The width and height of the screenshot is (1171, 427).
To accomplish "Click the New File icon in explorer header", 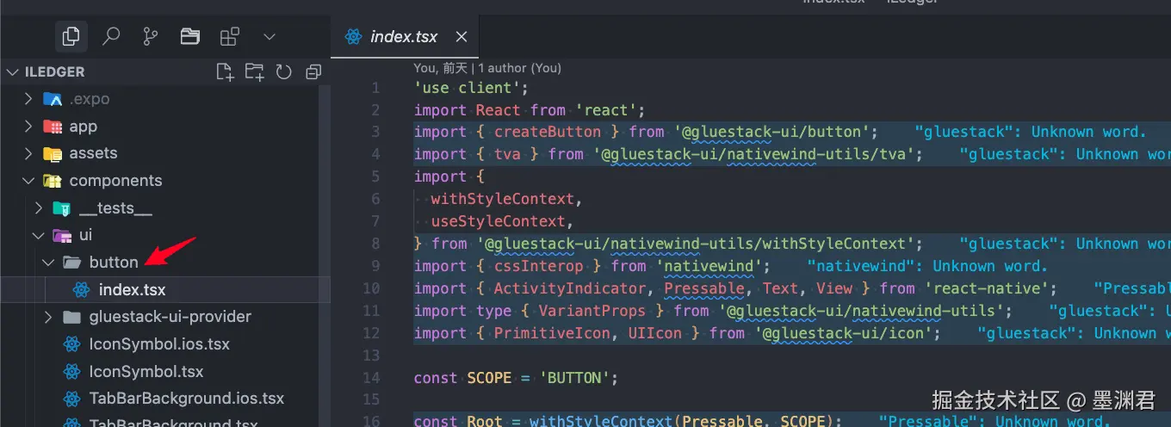I will (225, 72).
